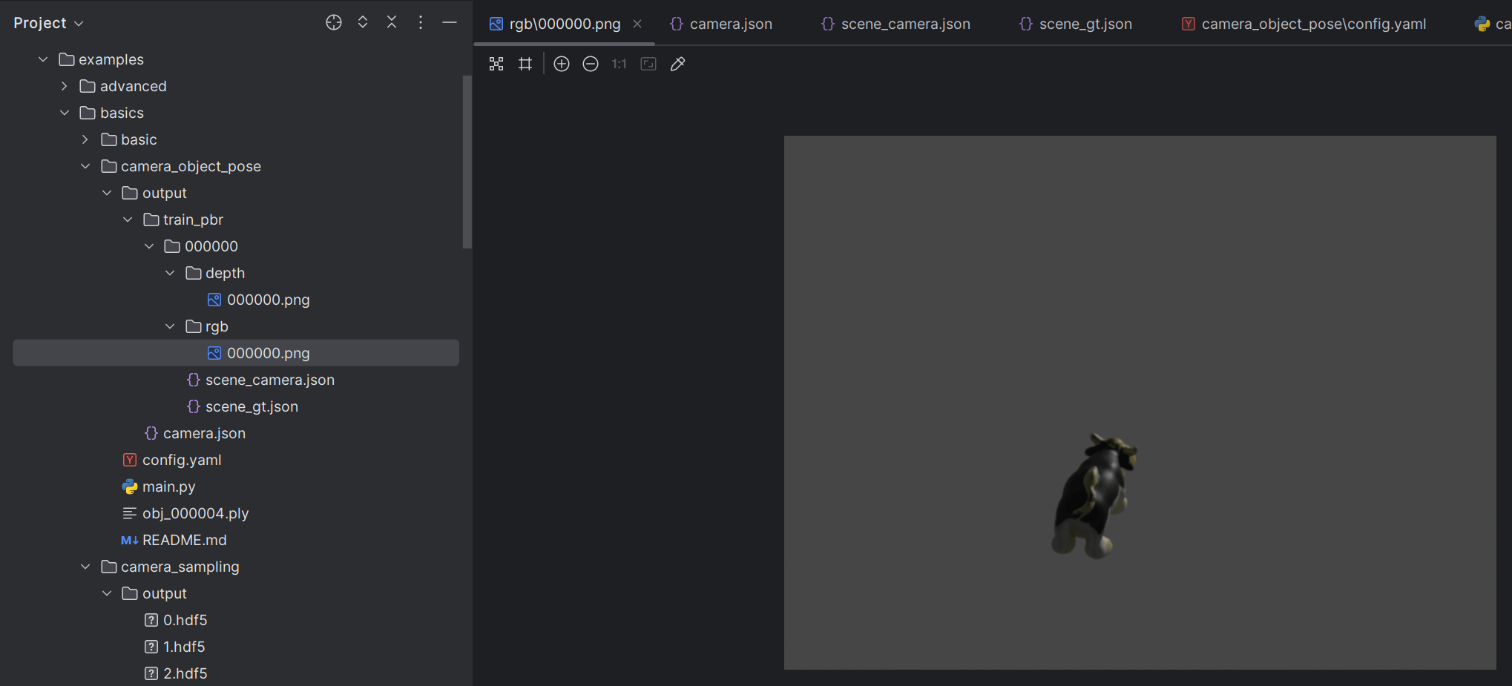
Task: Close the rgb\000000.png tab
Action: pyautogui.click(x=637, y=24)
